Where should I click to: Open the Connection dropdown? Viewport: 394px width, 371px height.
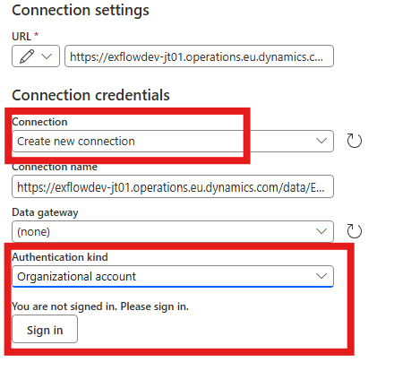tap(173, 141)
